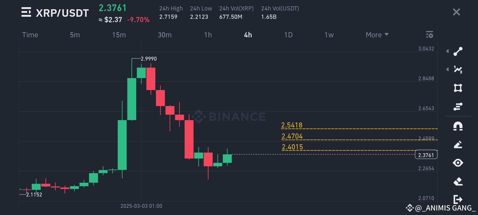Viewport: 478px width, 215px height.
Task: Collapse the drawing toolbar with left arrow
Action: tap(448, 51)
